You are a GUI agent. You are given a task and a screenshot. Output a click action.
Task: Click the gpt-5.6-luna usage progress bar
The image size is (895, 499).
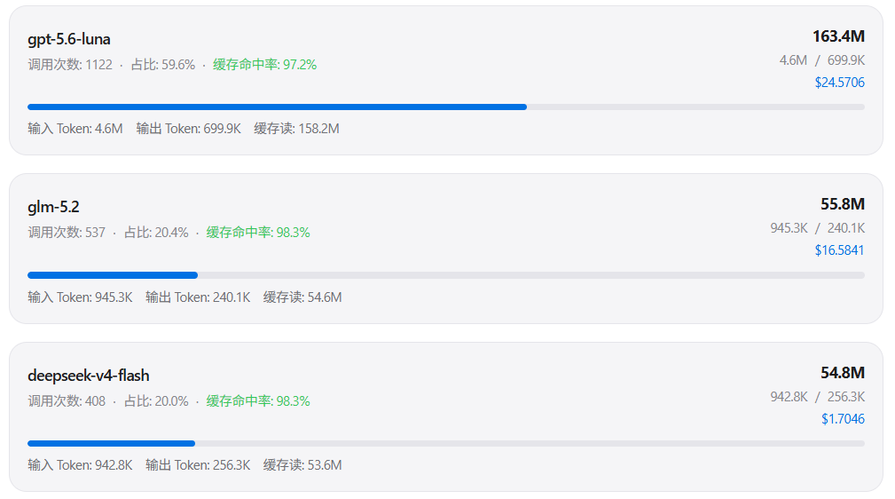446,107
